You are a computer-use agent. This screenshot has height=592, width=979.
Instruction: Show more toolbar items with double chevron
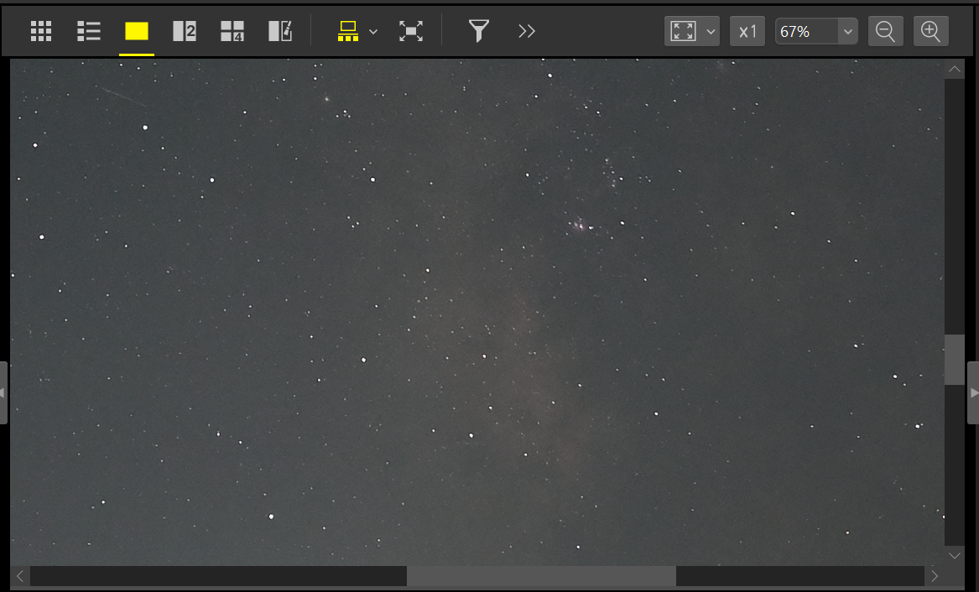pos(526,32)
